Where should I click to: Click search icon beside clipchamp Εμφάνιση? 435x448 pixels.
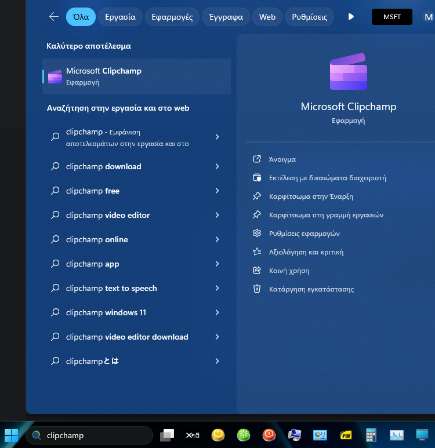[x=55, y=137]
